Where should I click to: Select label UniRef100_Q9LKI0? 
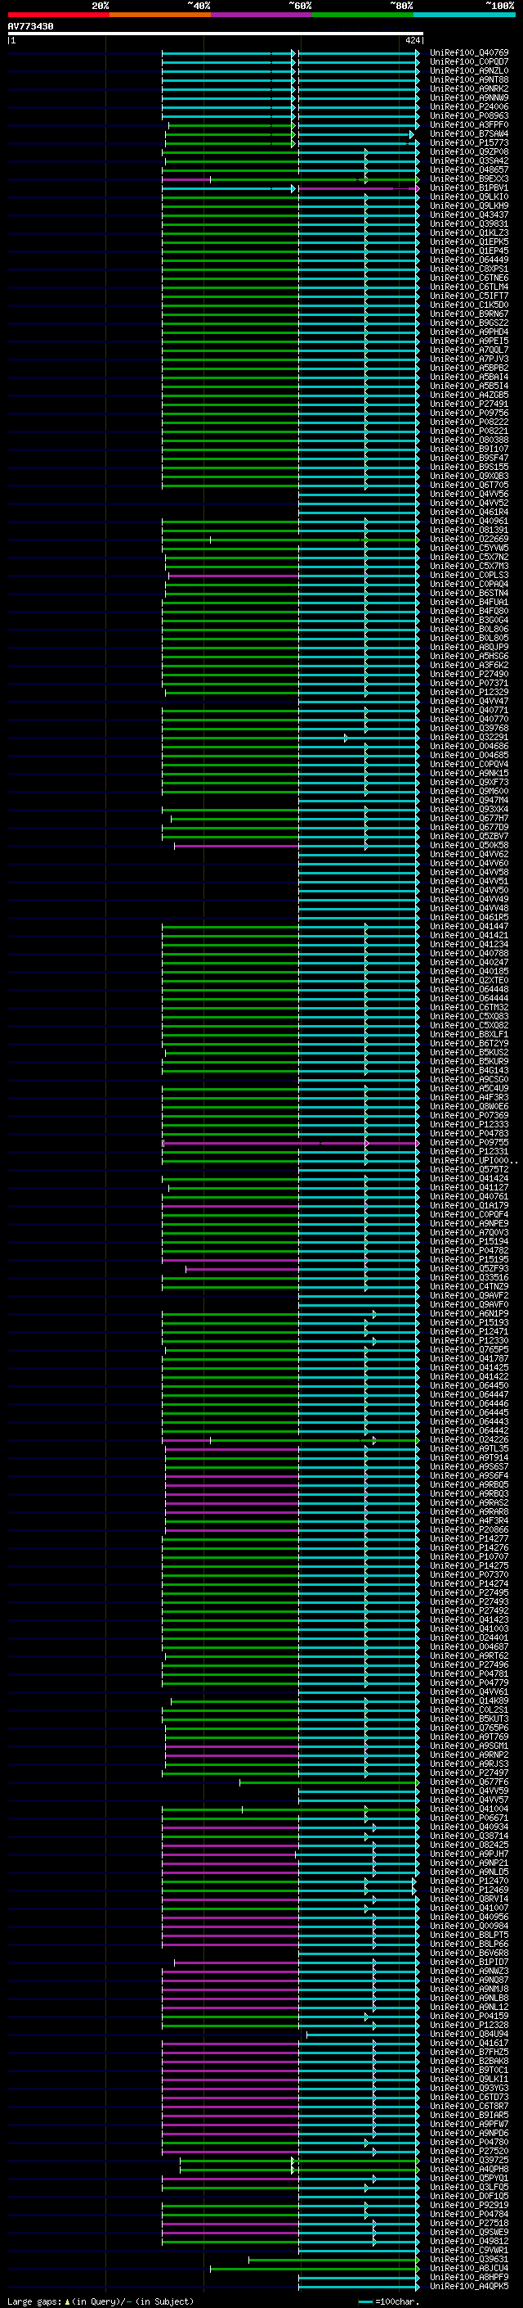click(x=469, y=197)
